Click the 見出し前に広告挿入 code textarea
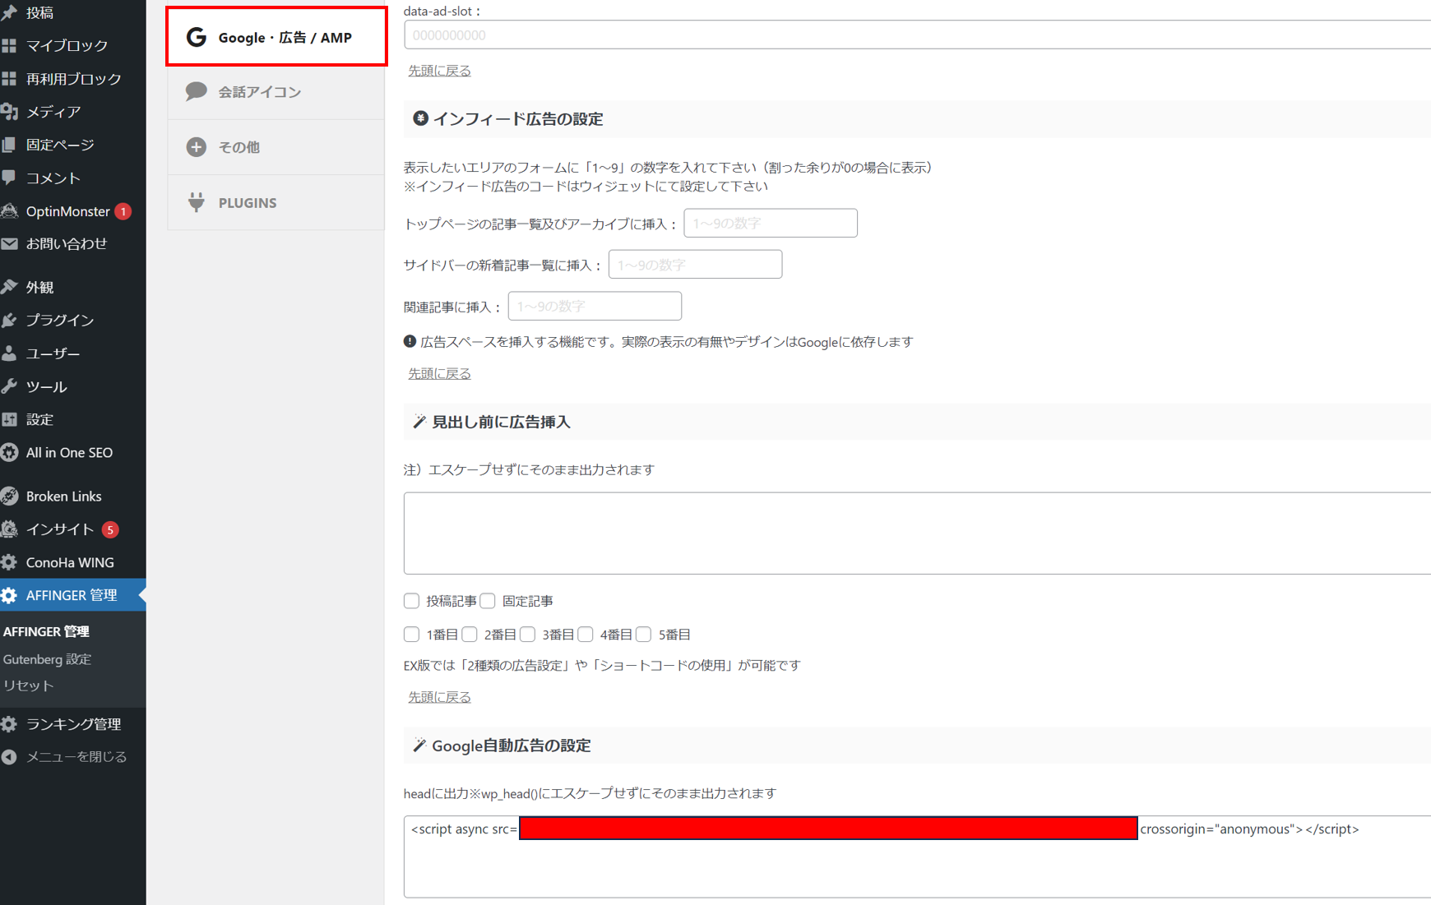The height and width of the screenshot is (905, 1431). (917, 533)
